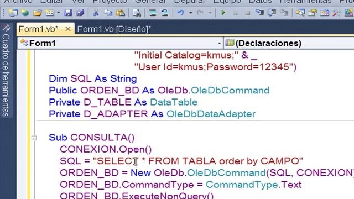Image resolution: width=354 pixels, height=199 pixels.
Task: Click the pin icon above Cuadro de herramientas
Action: (x=6, y=28)
